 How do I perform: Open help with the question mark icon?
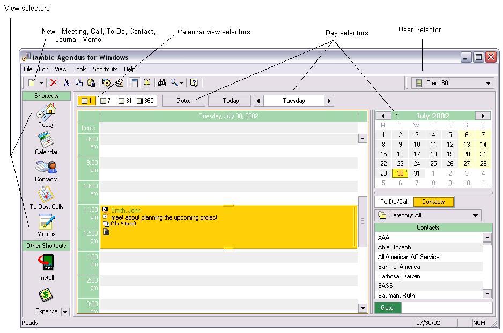(x=194, y=83)
